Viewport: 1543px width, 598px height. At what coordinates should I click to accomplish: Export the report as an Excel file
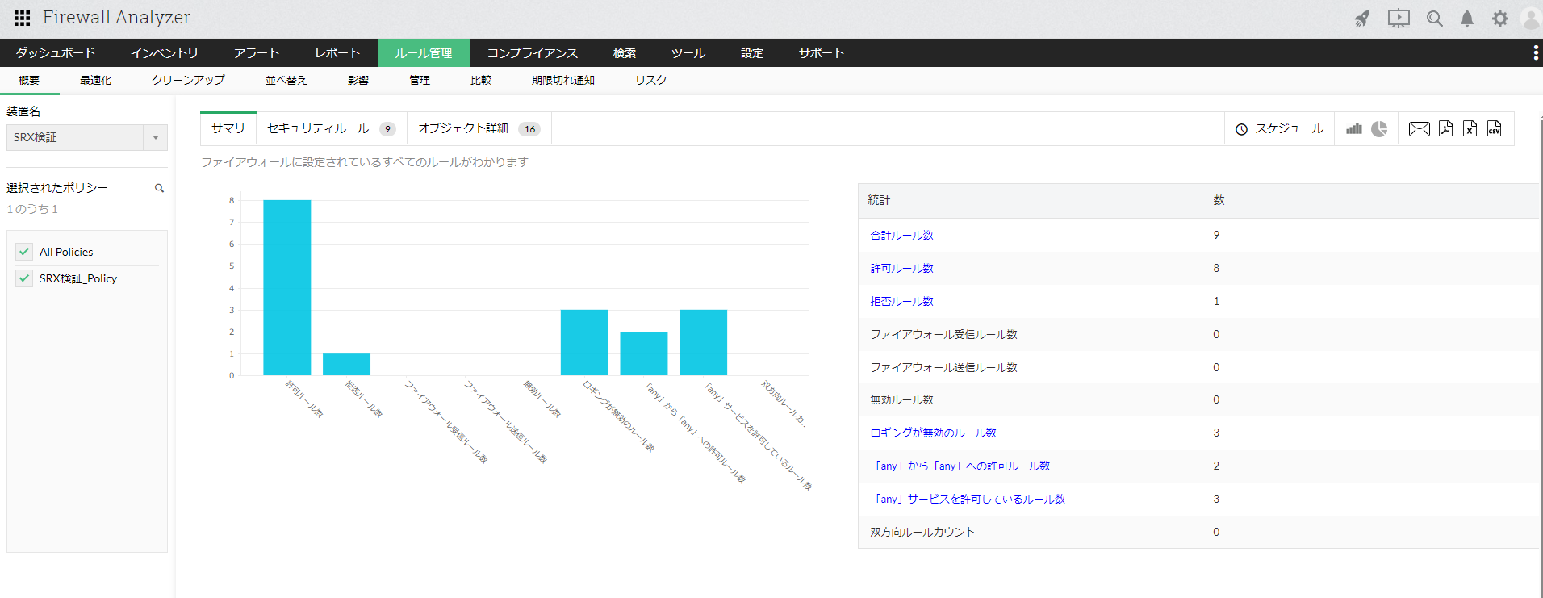(1470, 129)
